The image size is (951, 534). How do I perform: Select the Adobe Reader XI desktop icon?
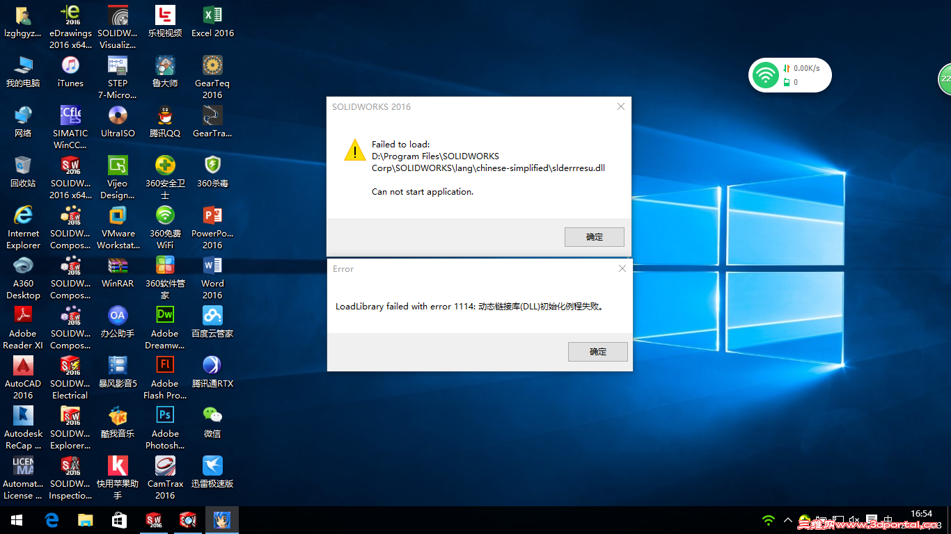coord(23,327)
